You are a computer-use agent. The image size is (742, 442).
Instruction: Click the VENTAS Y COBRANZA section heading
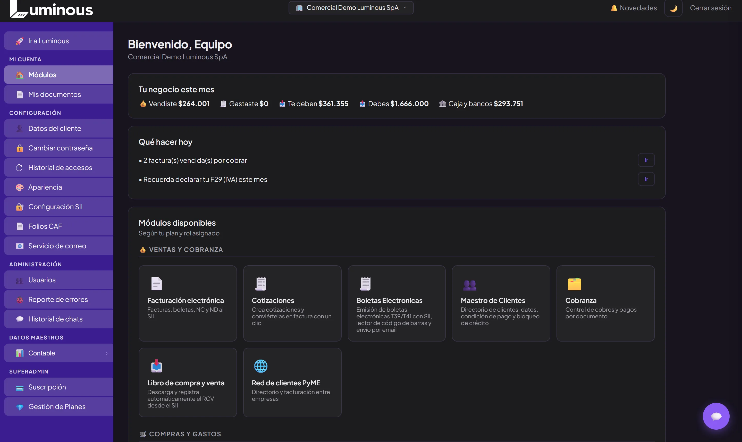(186, 250)
